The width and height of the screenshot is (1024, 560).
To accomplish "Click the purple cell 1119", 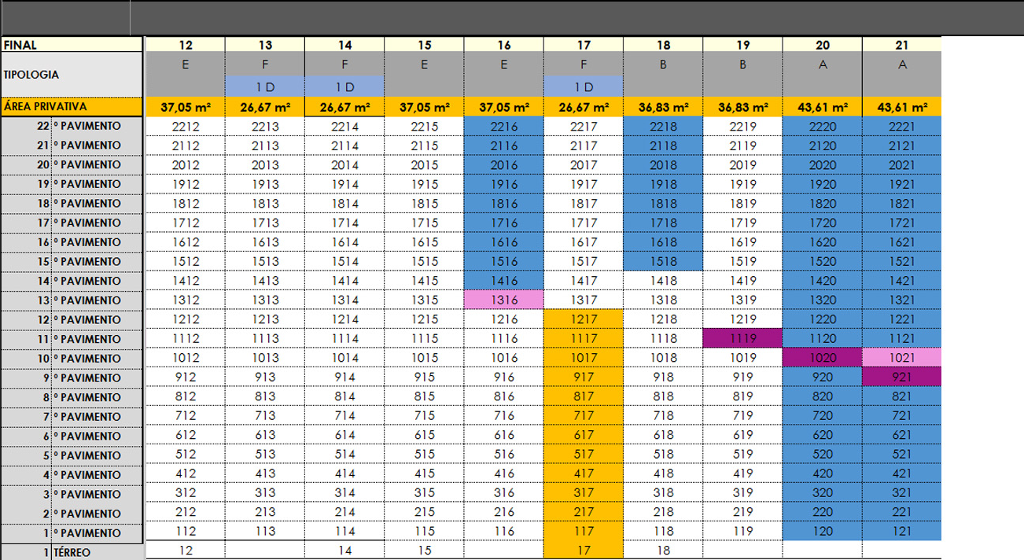I will tap(742, 339).
